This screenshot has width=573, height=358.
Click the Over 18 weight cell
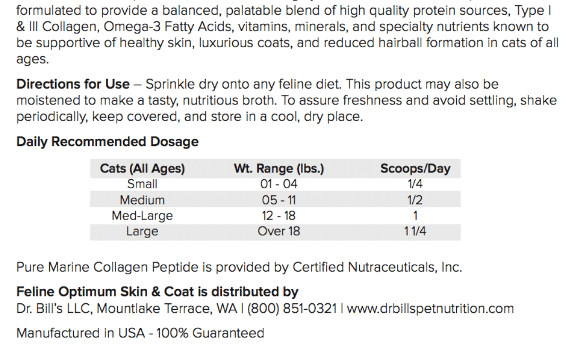279,231
